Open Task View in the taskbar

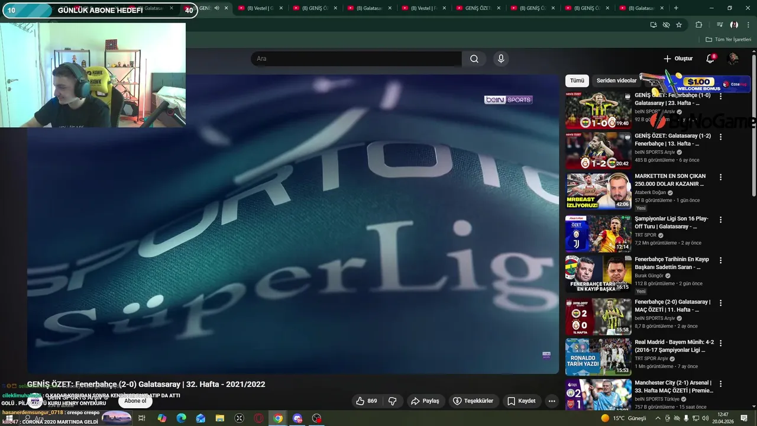pos(142,418)
